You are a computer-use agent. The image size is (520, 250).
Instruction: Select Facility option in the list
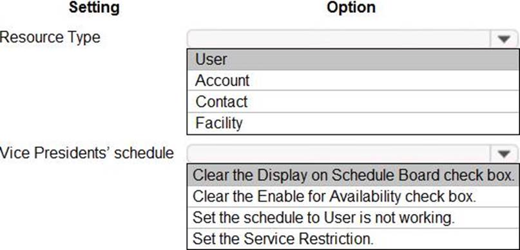353,123
